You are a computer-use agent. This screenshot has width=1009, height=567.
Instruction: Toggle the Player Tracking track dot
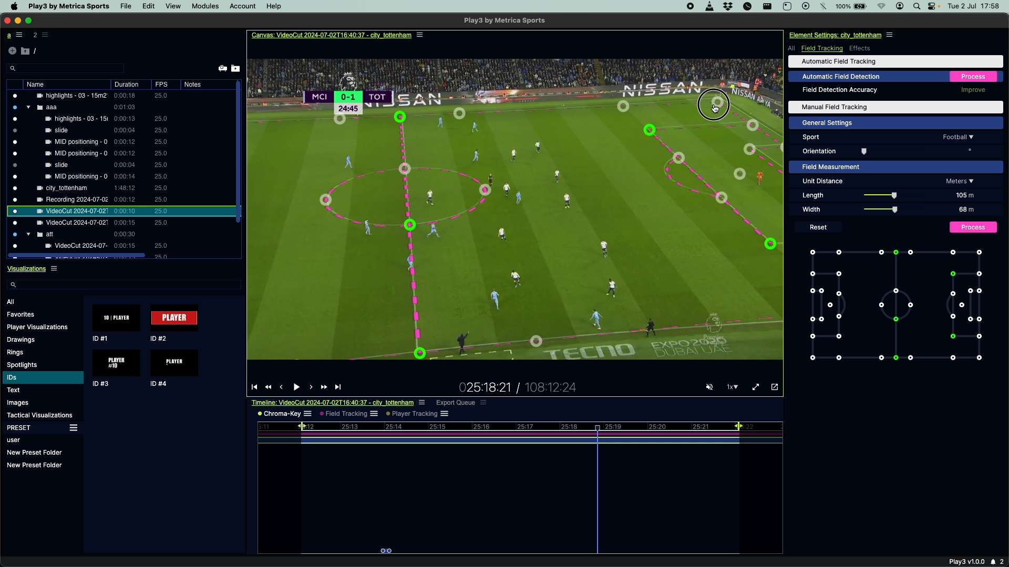388,414
